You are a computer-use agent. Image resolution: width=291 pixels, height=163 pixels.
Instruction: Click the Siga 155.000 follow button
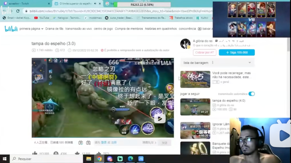tap(236, 52)
